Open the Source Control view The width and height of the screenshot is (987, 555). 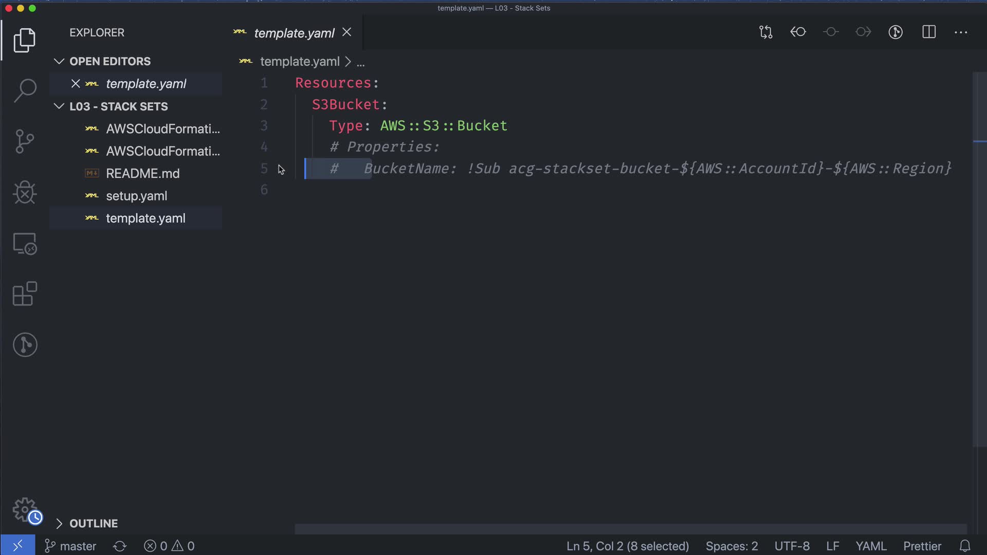25,141
